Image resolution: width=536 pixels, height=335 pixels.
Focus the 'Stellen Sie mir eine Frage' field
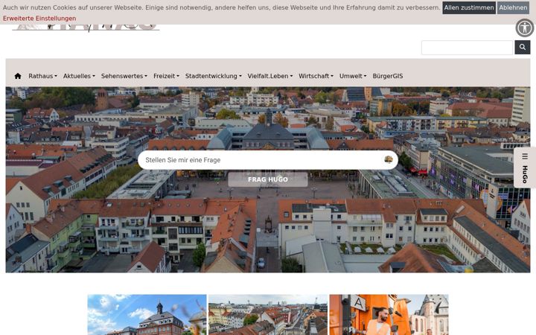268,160
